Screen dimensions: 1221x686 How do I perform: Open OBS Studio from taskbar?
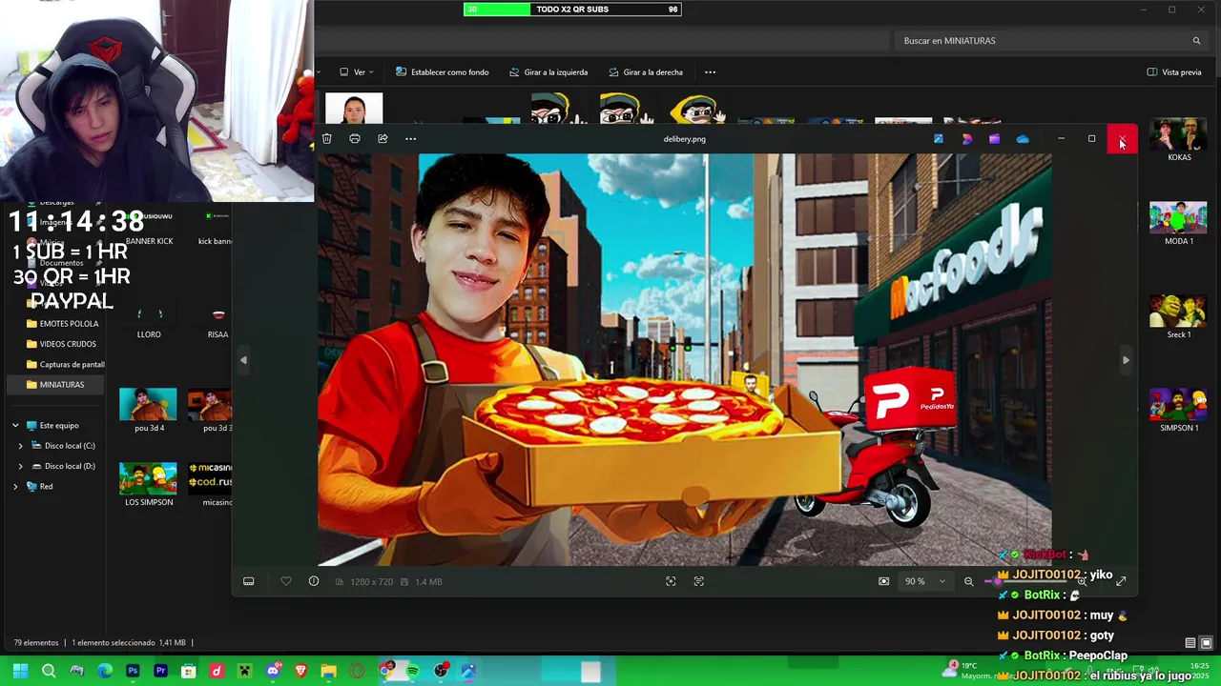[441, 671]
